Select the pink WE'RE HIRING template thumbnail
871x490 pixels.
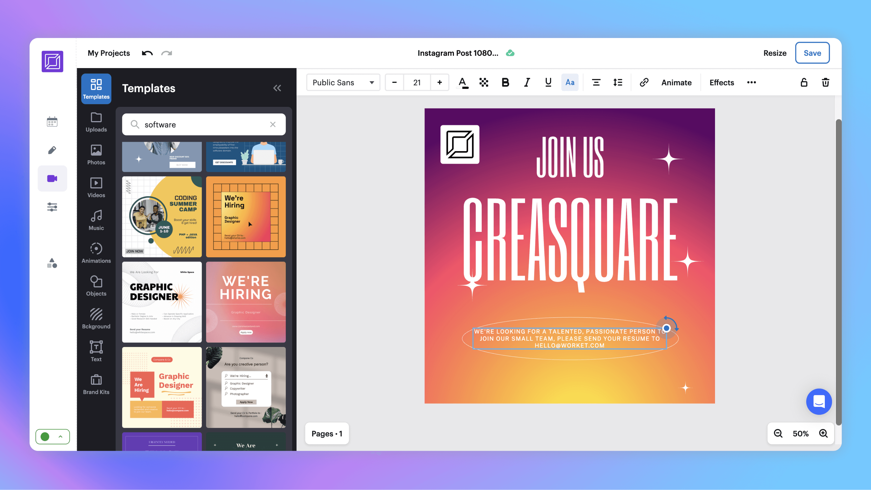point(246,302)
